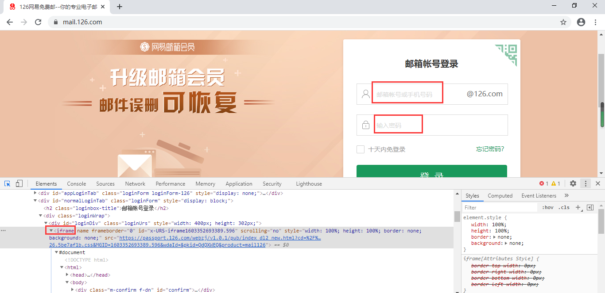Click the 忘记密码? link

pyautogui.click(x=490, y=149)
